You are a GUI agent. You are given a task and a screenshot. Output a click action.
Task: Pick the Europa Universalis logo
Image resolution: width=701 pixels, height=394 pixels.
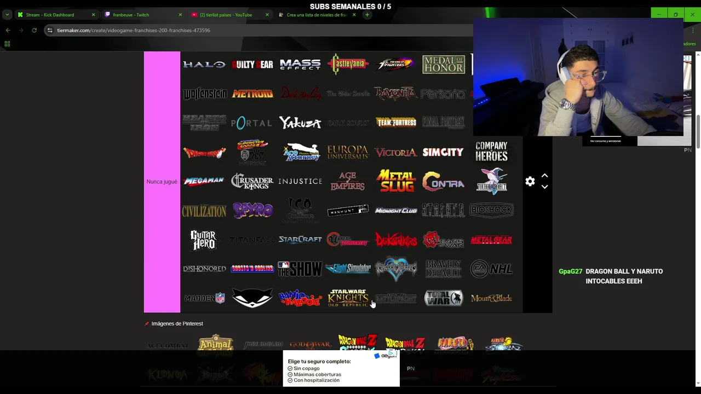coord(348,152)
